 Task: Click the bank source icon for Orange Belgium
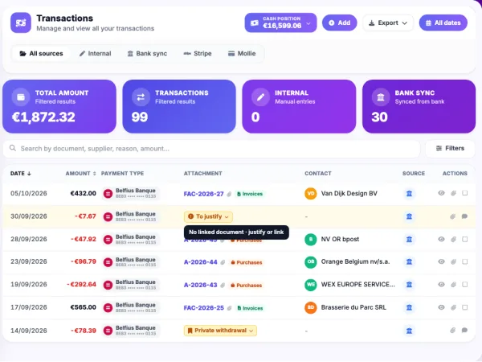(409, 262)
